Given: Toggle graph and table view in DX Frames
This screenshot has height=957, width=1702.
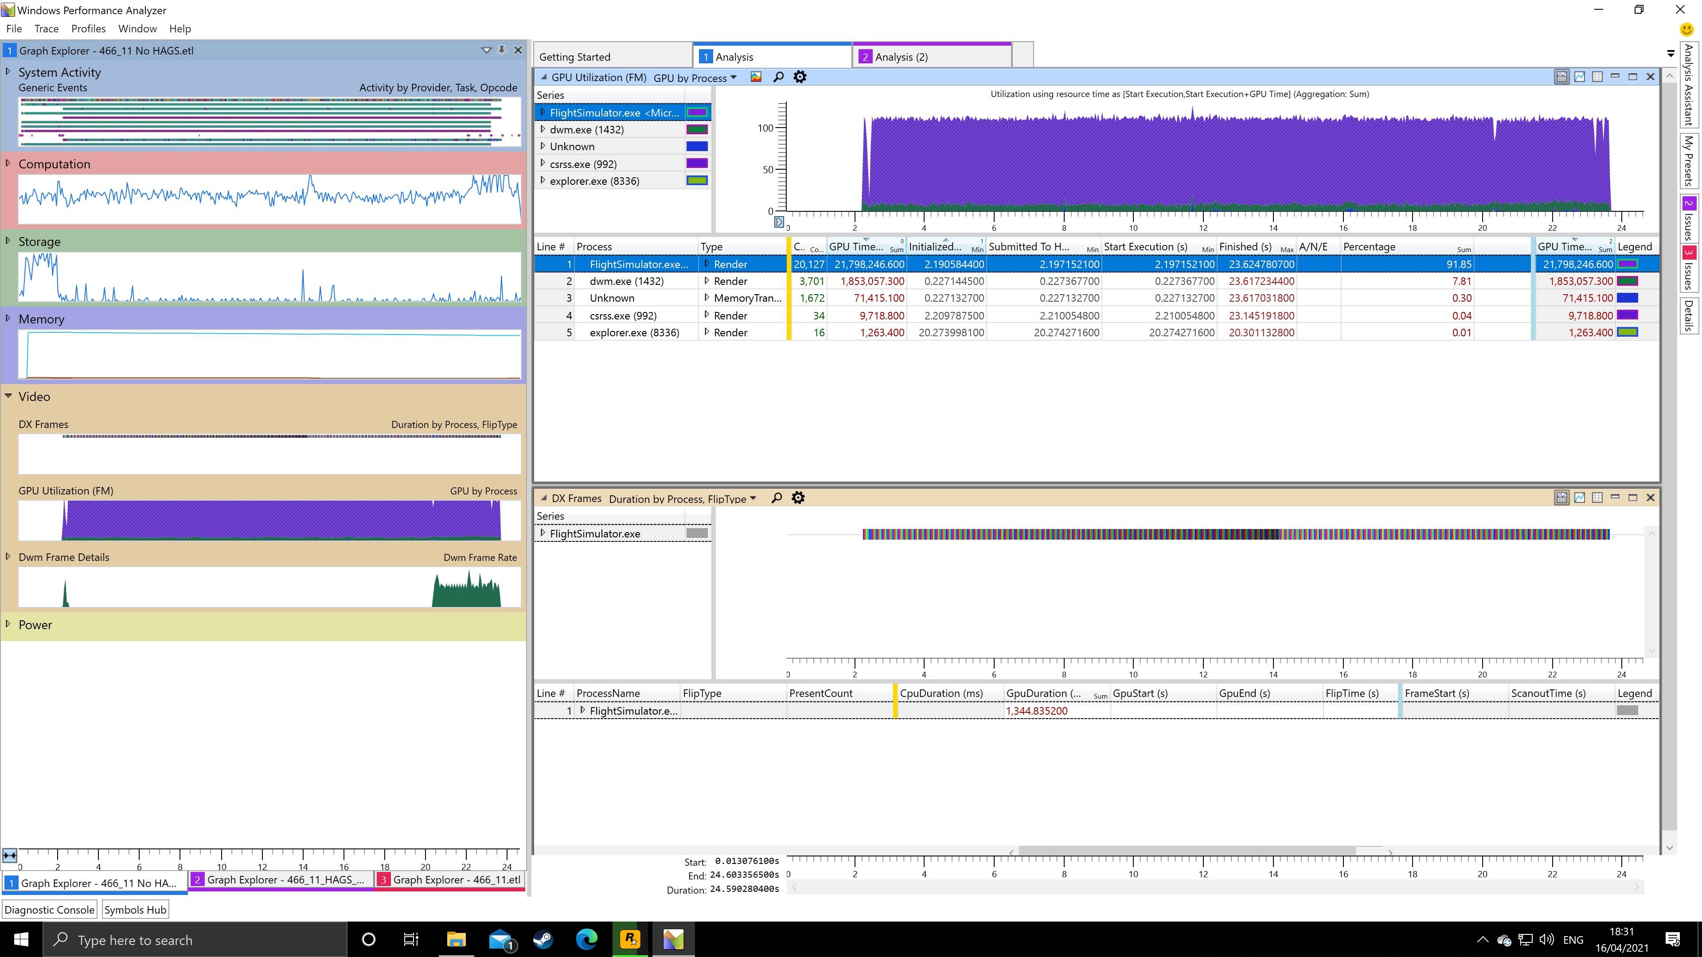Looking at the screenshot, I should (1561, 498).
